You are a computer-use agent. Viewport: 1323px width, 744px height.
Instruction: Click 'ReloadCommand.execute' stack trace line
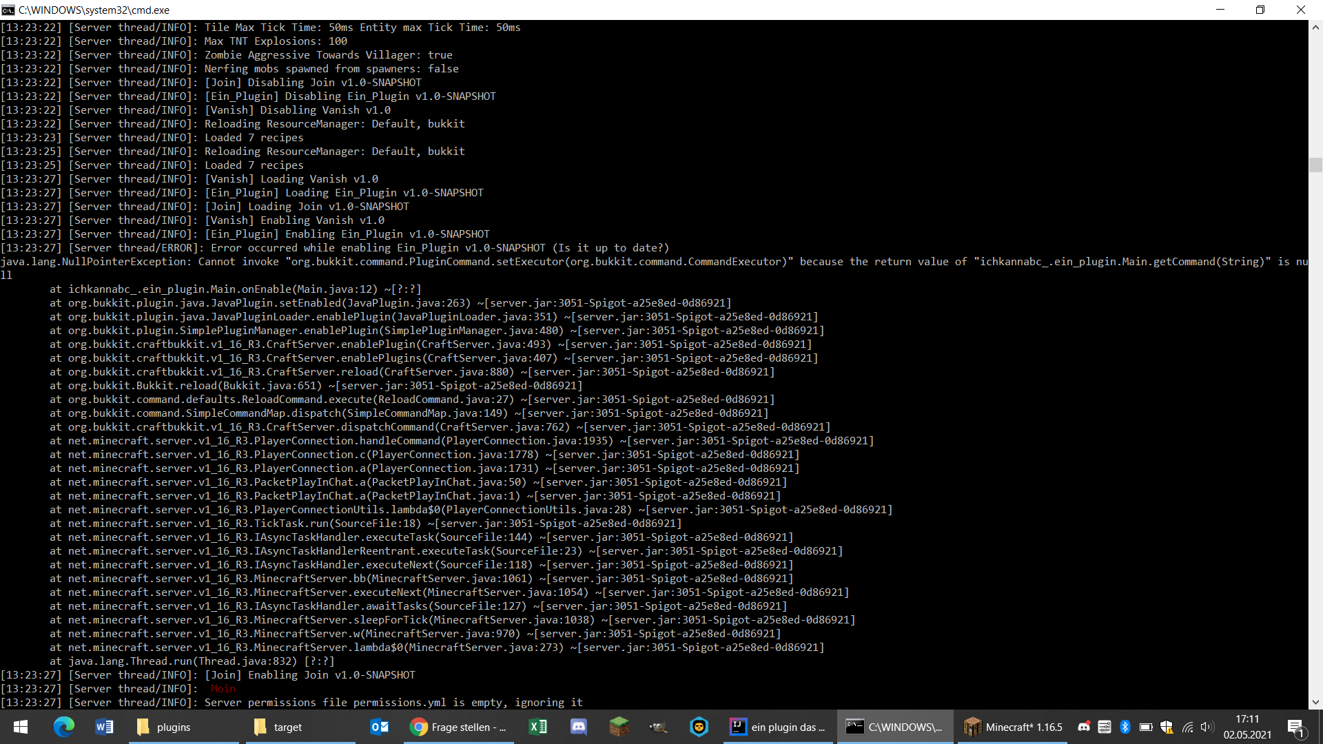tap(412, 400)
